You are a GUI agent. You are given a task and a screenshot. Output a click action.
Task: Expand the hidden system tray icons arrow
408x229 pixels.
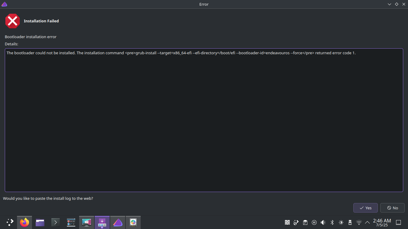[x=367, y=222]
